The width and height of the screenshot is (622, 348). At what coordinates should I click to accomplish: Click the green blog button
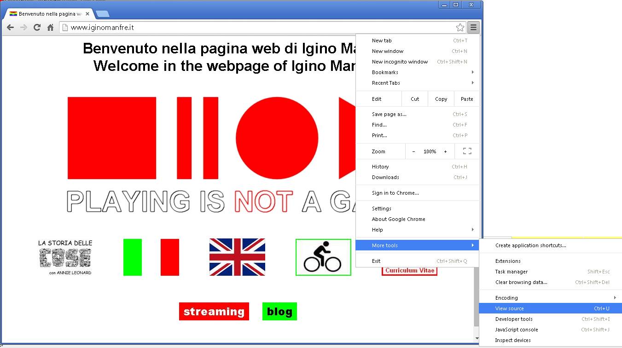(279, 312)
